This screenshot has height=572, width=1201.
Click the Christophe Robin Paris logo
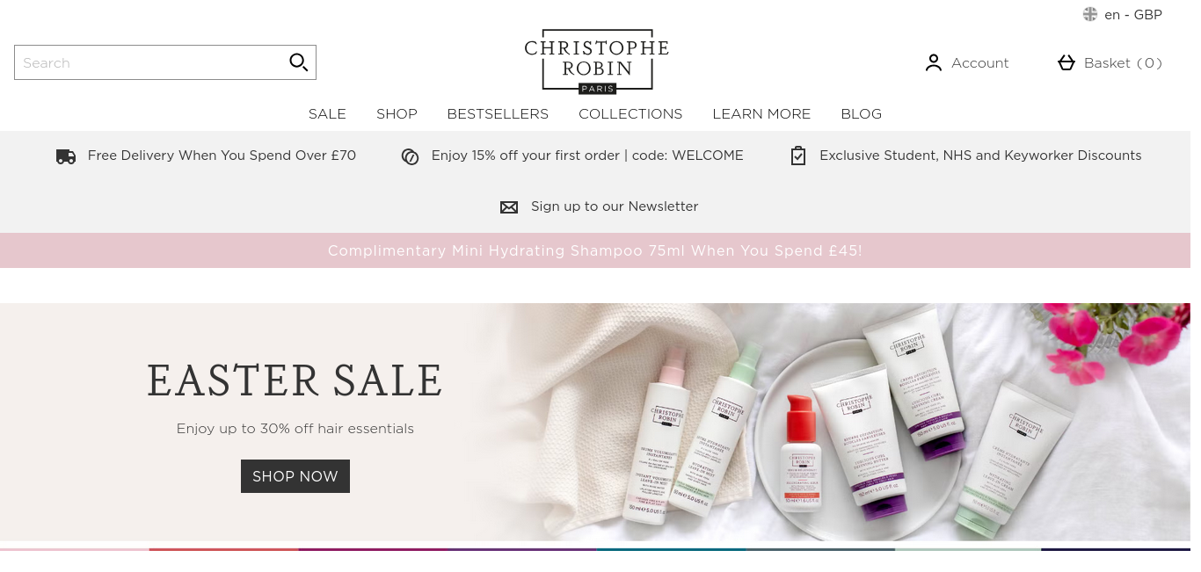[597, 64]
